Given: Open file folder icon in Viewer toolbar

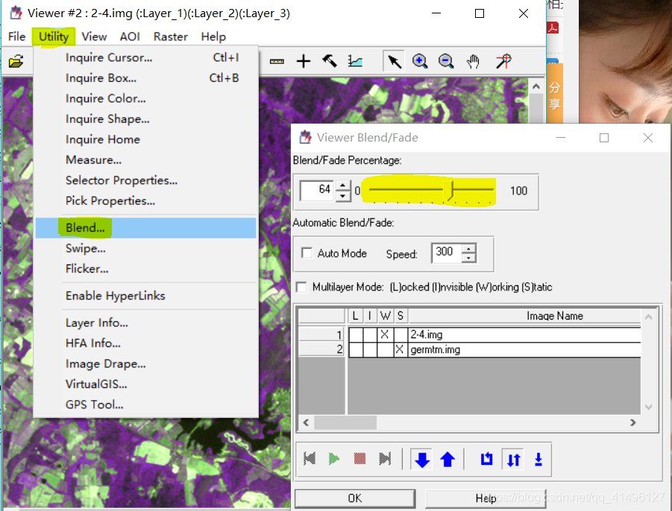Looking at the screenshot, I should [16, 62].
